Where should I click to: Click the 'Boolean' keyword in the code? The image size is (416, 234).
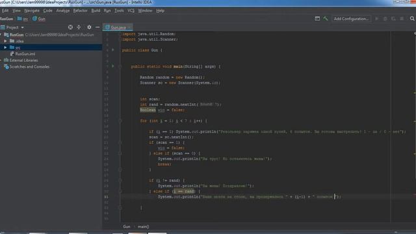(148, 110)
